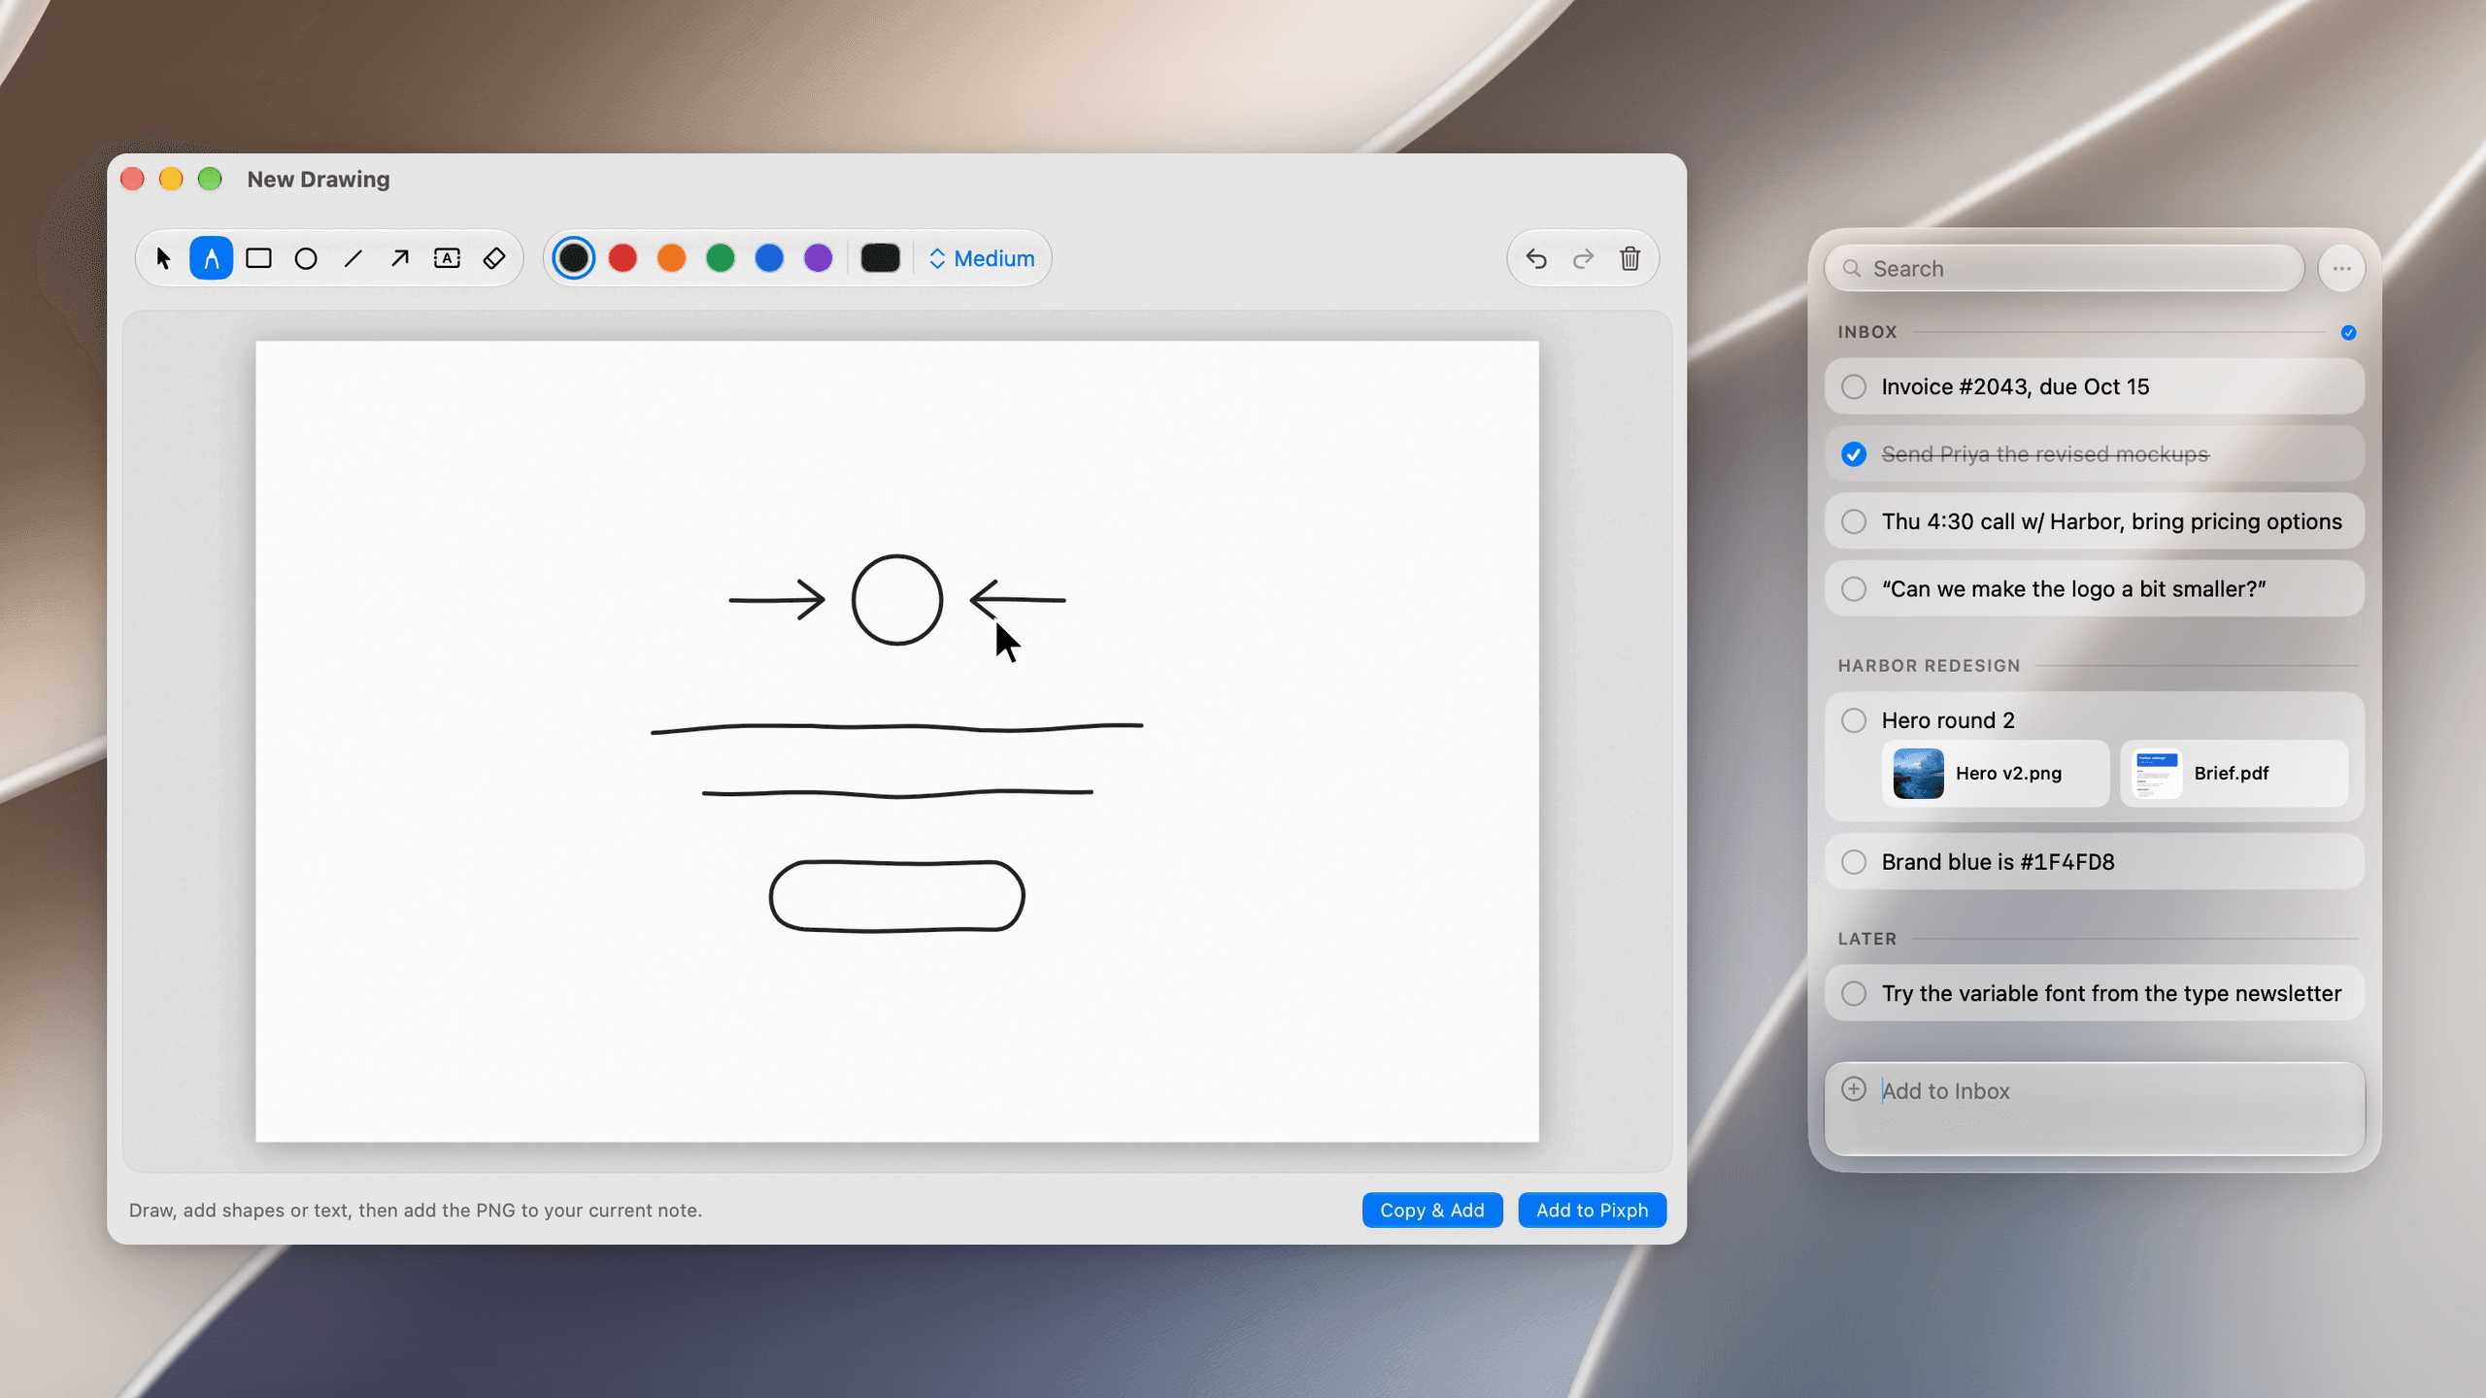This screenshot has width=2486, height=1398.
Task: Select the Eraser tool
Action: coord(494,258)
